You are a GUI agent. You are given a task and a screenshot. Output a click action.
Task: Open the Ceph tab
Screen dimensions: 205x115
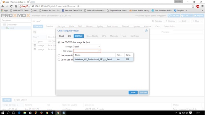[x=158, y=26]
